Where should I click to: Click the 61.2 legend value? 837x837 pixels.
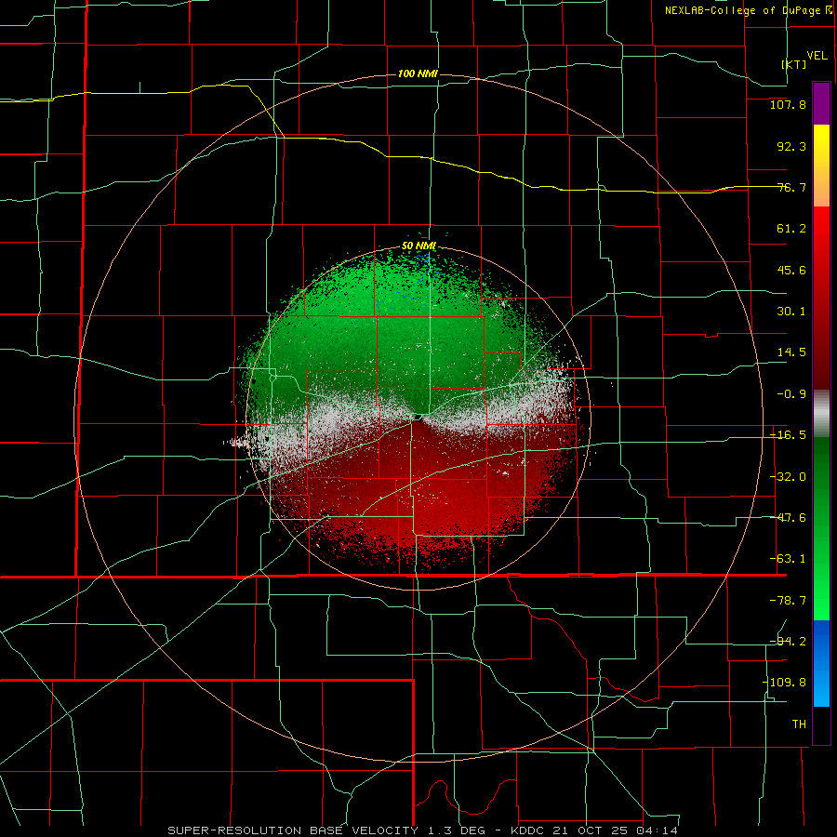point(791,229)
